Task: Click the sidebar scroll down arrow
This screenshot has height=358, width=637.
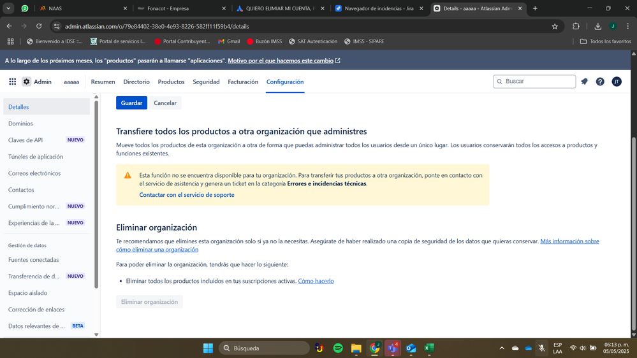Action: (x=96, y=334)
